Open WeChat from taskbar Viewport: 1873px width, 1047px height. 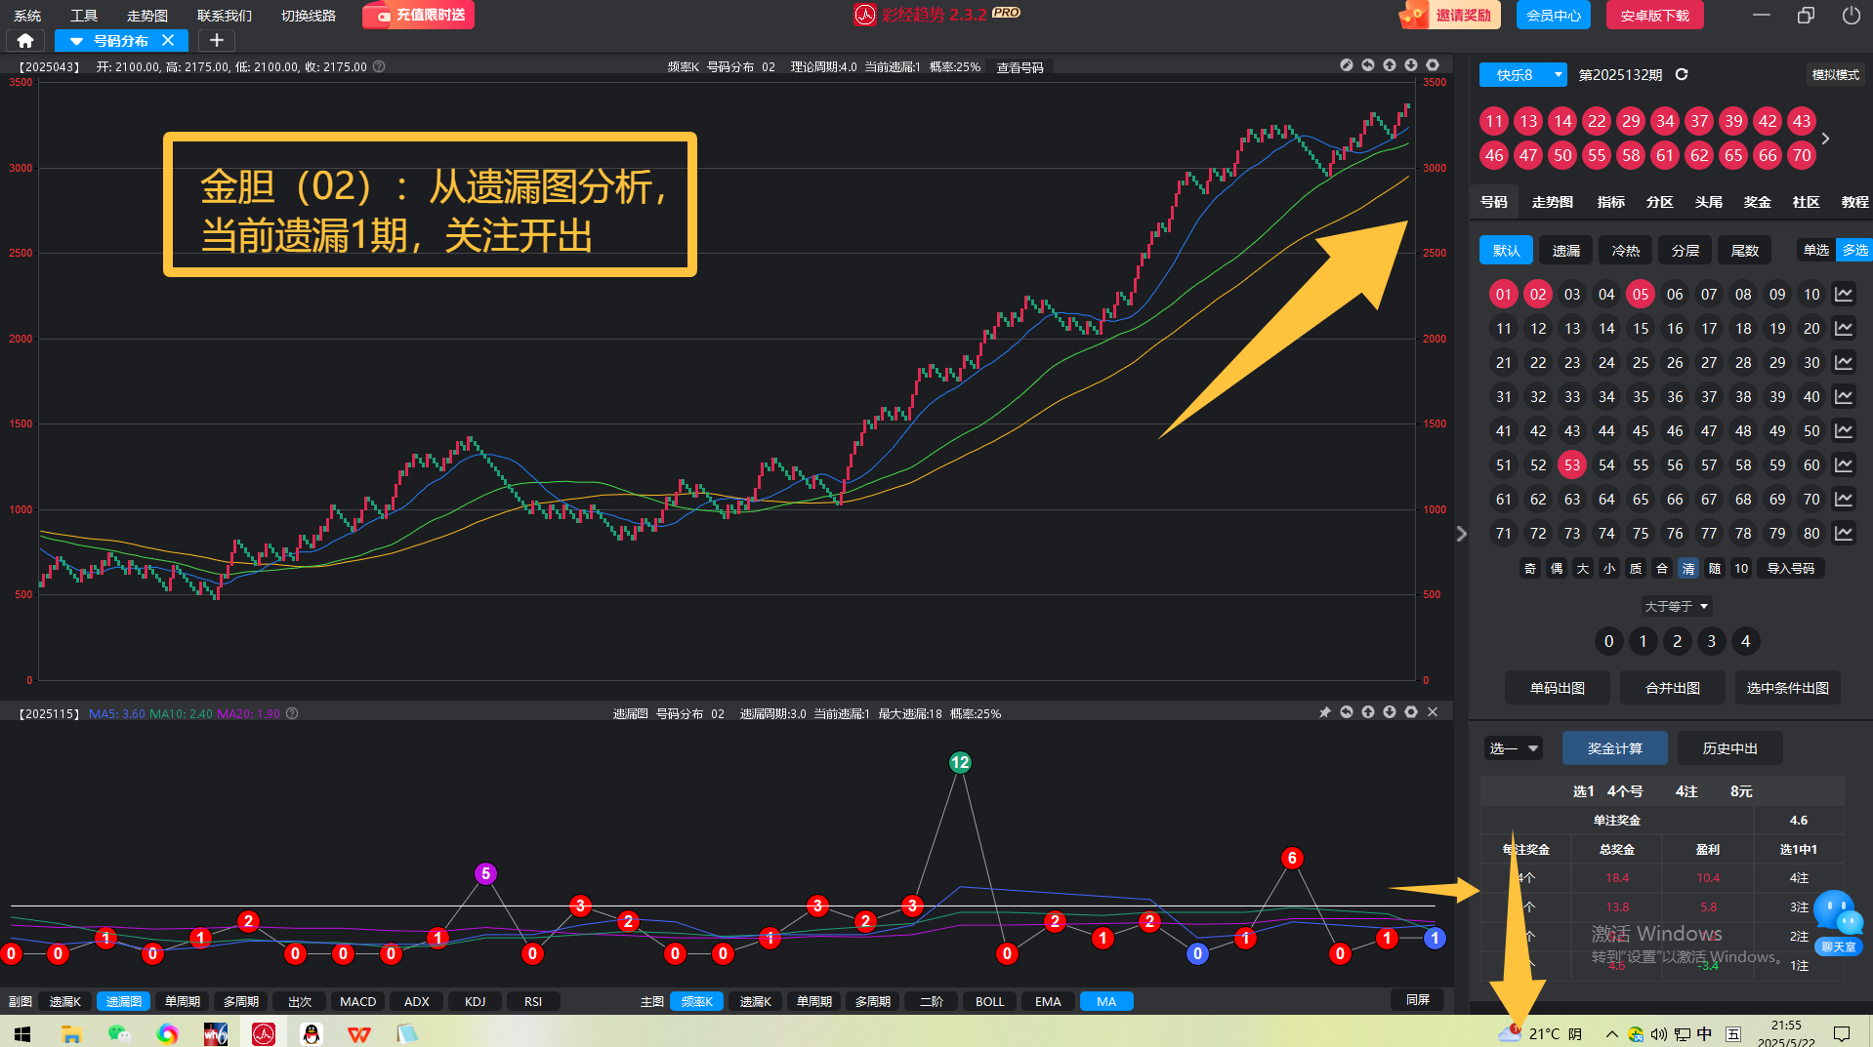click(x=119, y=1033)
